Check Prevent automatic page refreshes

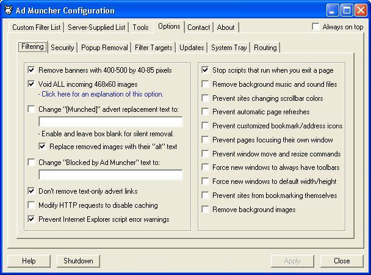tap(205, 112)
